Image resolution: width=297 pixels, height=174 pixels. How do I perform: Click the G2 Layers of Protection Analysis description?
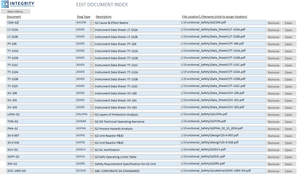[137, 114]
